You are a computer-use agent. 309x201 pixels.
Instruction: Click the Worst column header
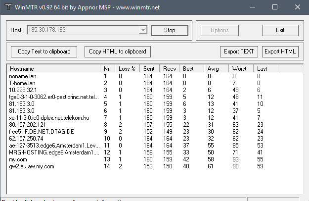[241, 68]
